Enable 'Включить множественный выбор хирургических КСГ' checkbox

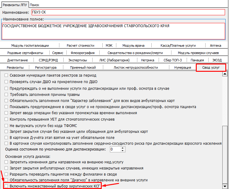[x=7, y=186]
